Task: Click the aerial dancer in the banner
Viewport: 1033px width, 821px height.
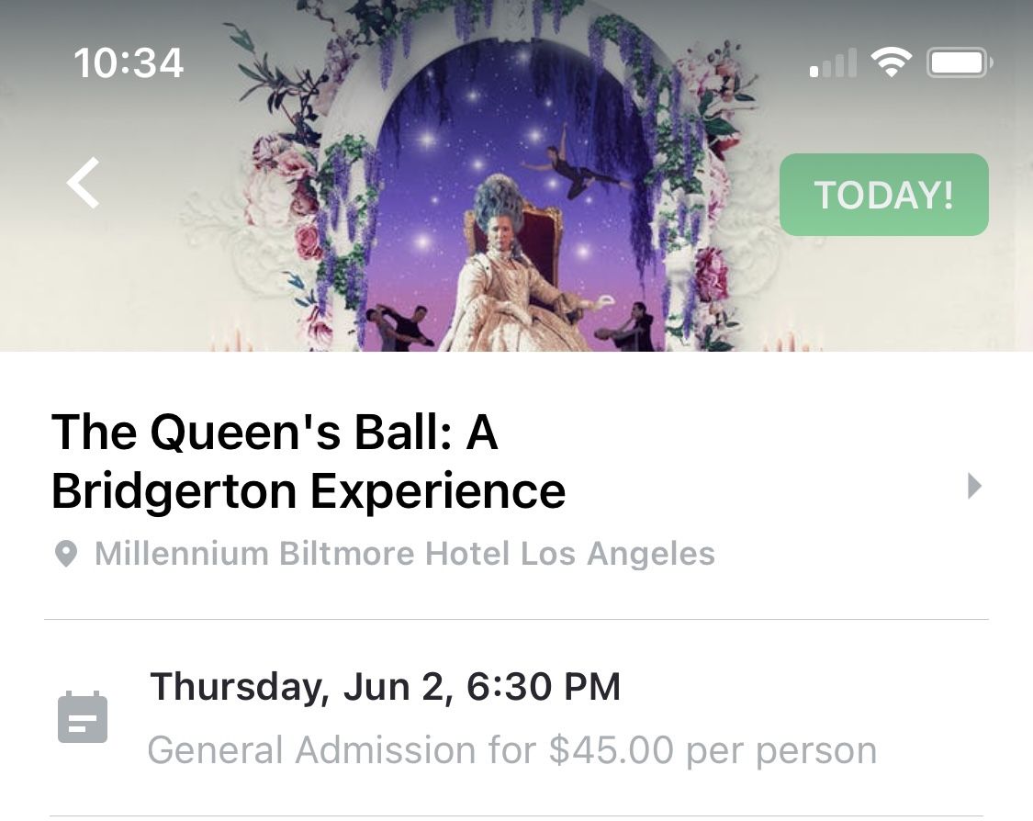Action: click(574, 172)
